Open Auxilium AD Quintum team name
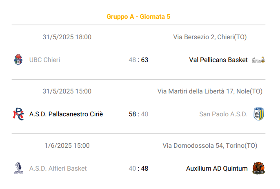280x189 pixels. tap(217, 169)
